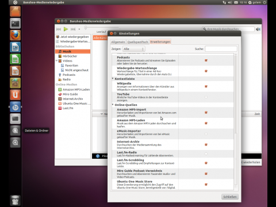Open the Trash in the launcher
The width and height of the screenshot is (276, 207).
pyautogui.click(x=16, y=200)
